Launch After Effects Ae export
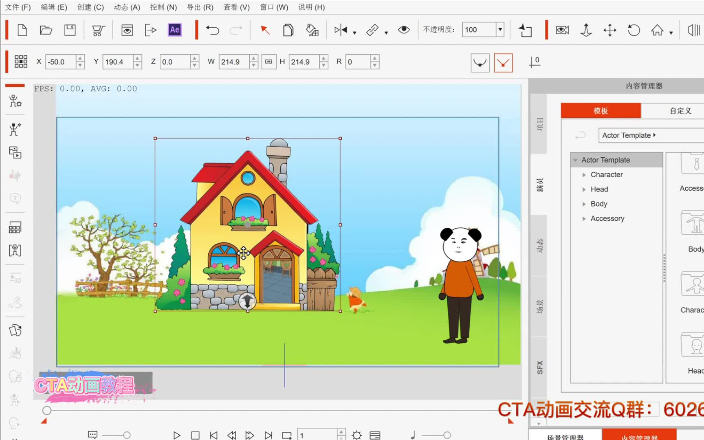 click(x=175, y=30)
